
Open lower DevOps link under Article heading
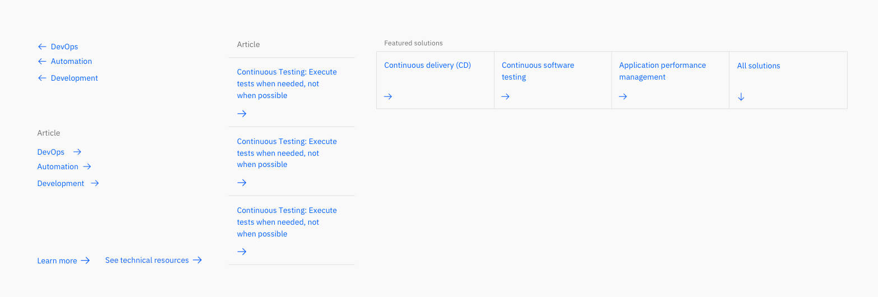pyautogui.click(x=51, y=152)
